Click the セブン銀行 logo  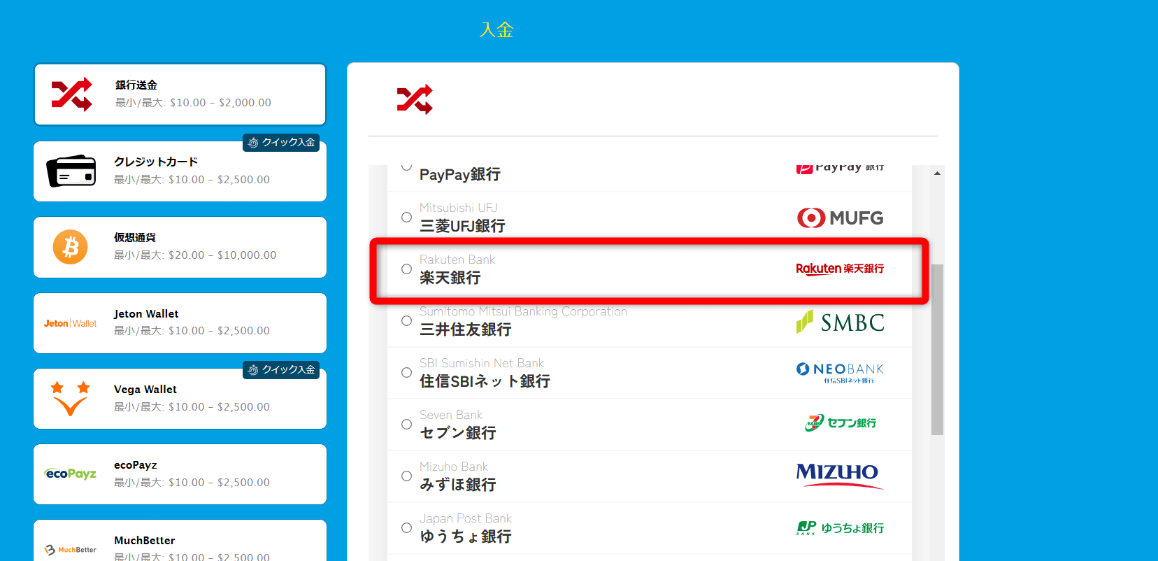click(840, 422)
